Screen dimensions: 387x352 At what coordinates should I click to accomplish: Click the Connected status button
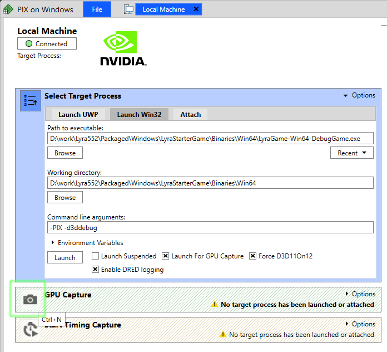[47, 43]
